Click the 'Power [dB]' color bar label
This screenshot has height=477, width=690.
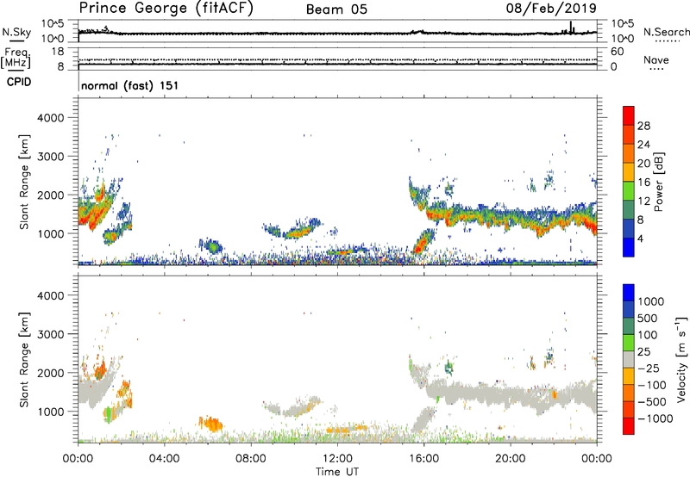(x=658, y=183)
